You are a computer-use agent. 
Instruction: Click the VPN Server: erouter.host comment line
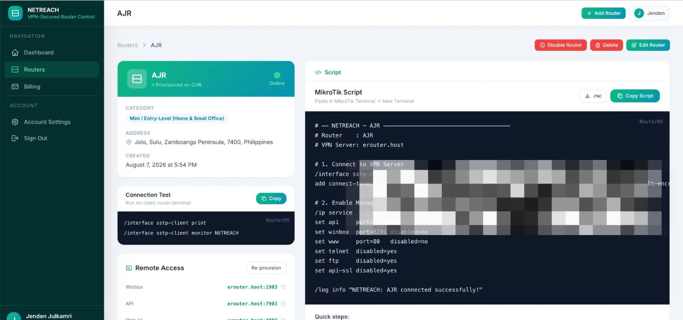[359, 145]
